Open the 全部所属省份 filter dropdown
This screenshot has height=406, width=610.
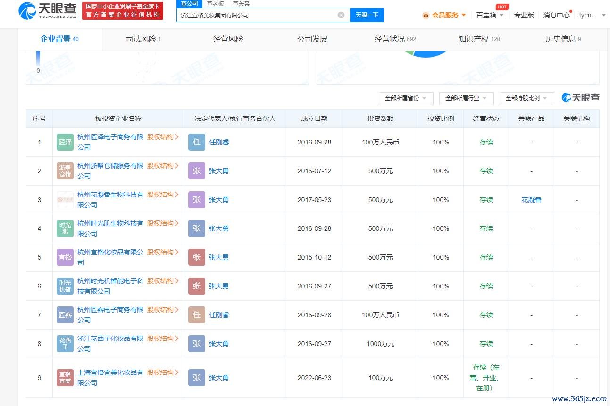coord(406,98)
